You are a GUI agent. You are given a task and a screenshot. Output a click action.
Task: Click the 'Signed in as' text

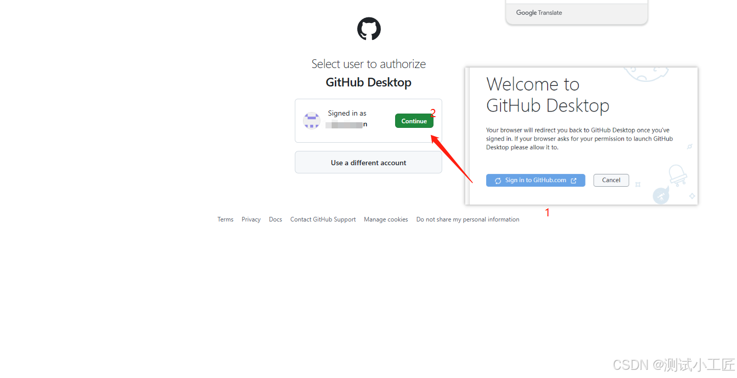(347, 113)
